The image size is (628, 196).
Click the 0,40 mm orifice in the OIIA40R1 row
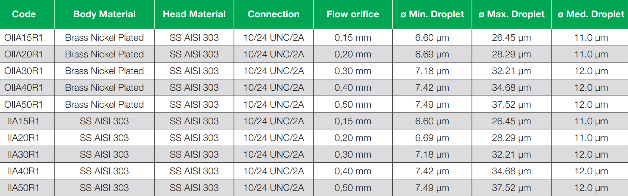point(353,88)
